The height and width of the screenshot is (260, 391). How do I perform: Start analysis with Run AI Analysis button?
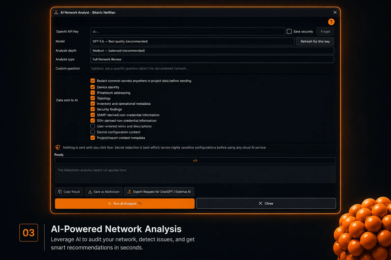coord(125,204)
